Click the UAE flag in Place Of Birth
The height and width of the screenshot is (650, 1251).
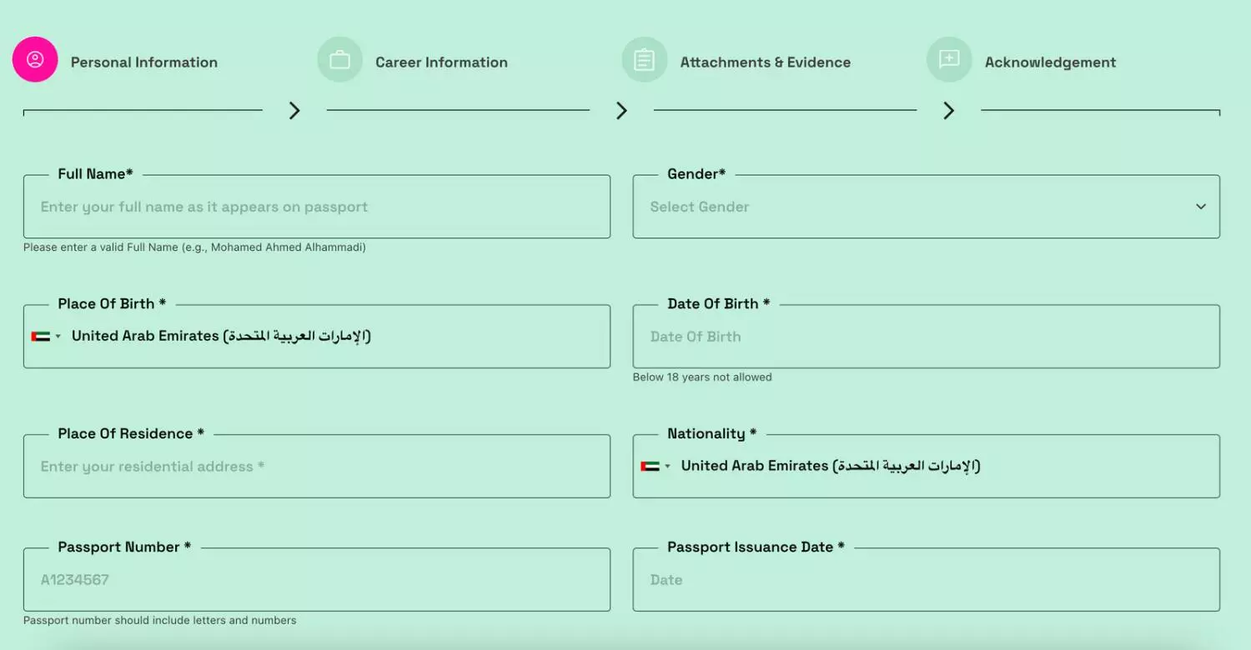(41, 337)
